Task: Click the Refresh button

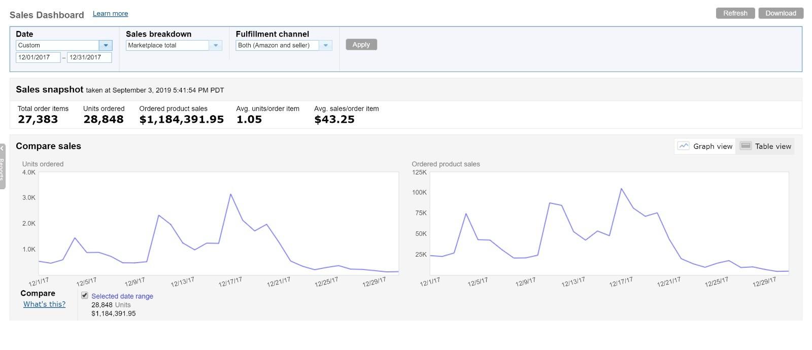Action: [x=735, y=13]
